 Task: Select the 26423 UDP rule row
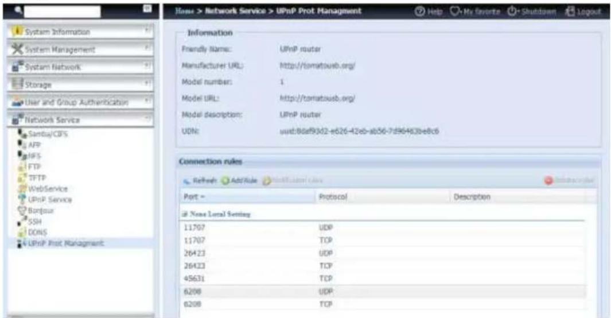pyautogui.click(x=383, y=253)
